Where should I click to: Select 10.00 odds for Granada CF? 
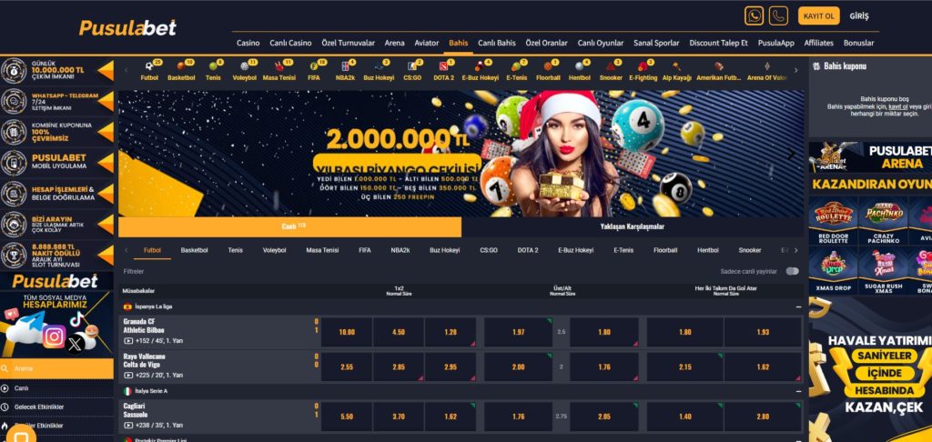point(347,332)
